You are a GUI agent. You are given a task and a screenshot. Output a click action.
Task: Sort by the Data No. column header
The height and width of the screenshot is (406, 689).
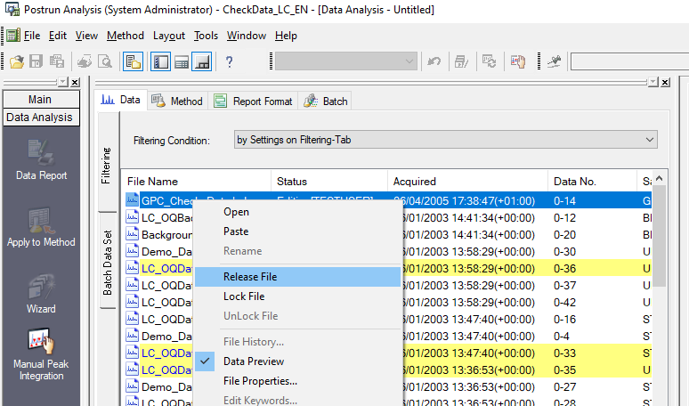pos(592,181)
